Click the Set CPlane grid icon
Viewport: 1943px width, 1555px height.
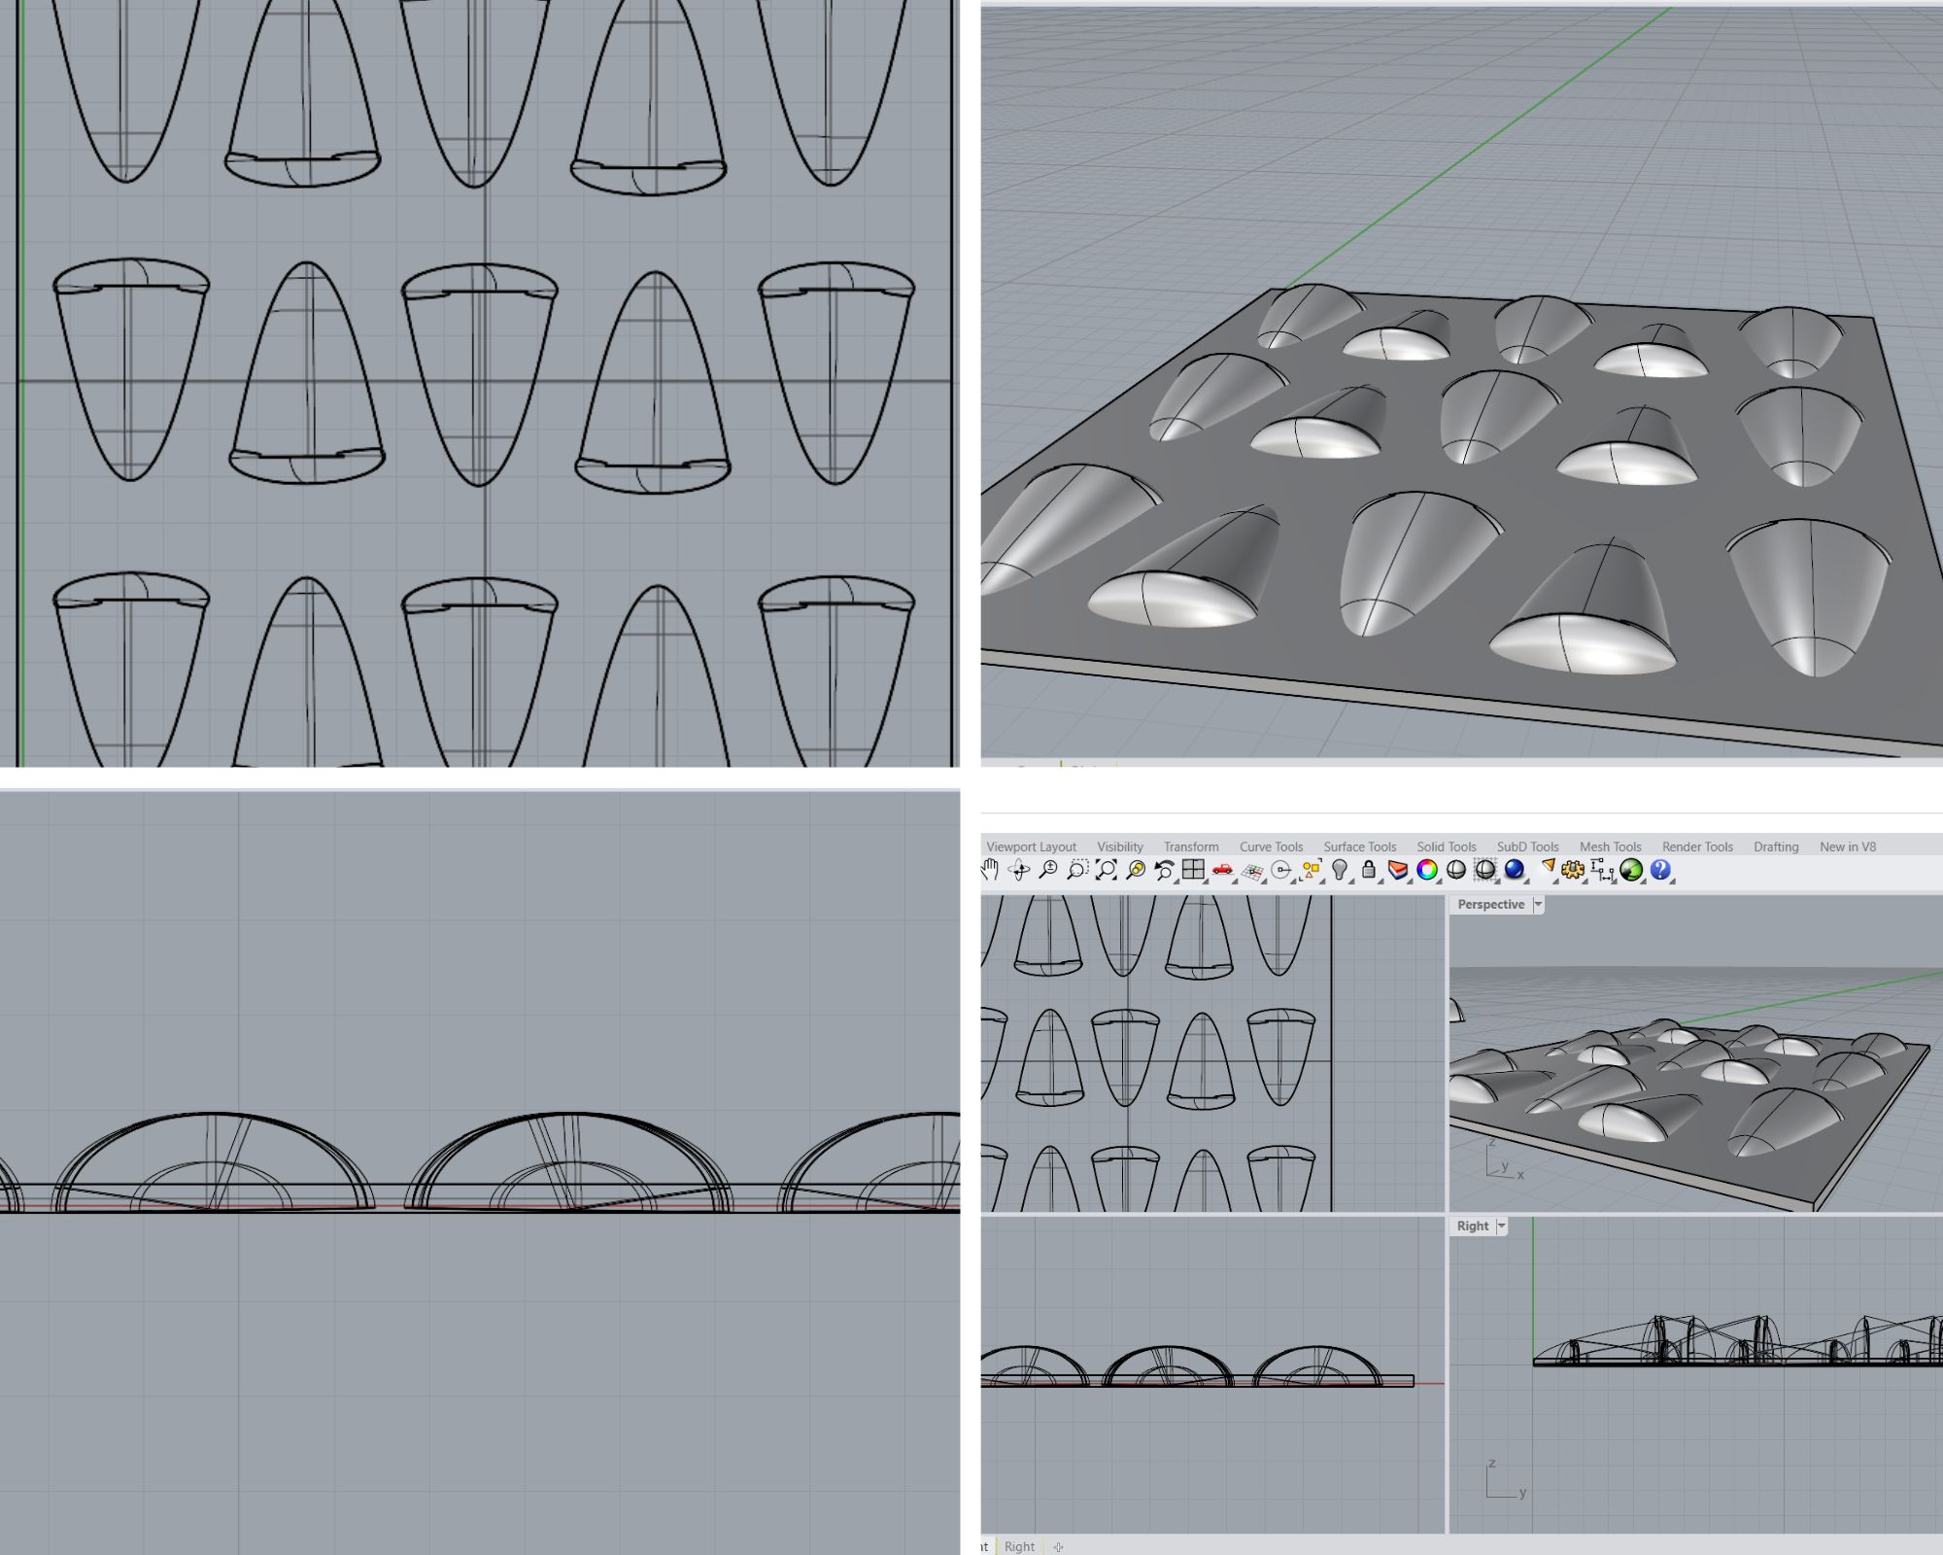tap(1252, 871)
